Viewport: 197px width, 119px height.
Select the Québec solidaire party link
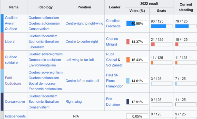(x=11, y=60)
